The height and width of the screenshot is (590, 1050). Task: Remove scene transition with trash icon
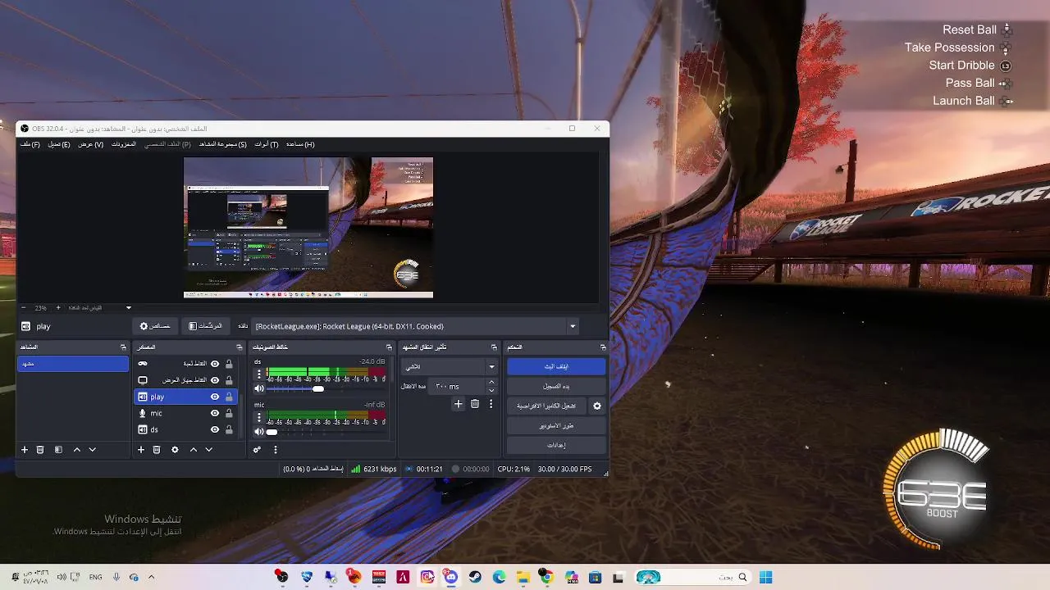point(475,404)
